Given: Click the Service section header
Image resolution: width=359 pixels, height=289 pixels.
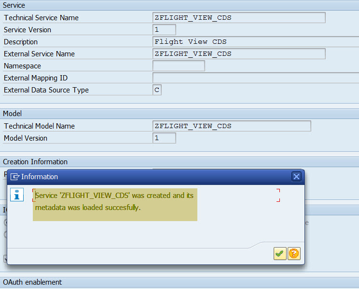Looking at the screenshot, I should (x=14, y=5).
